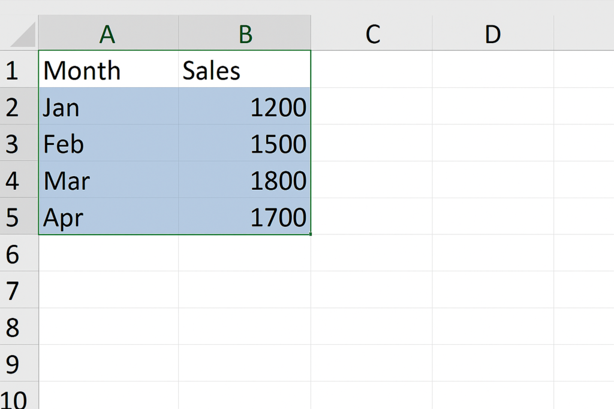
Task: Select row 9 header
Action: point(19,363)
